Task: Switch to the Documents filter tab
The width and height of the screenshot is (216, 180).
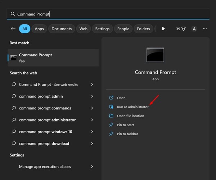Action: pos(62,29)
